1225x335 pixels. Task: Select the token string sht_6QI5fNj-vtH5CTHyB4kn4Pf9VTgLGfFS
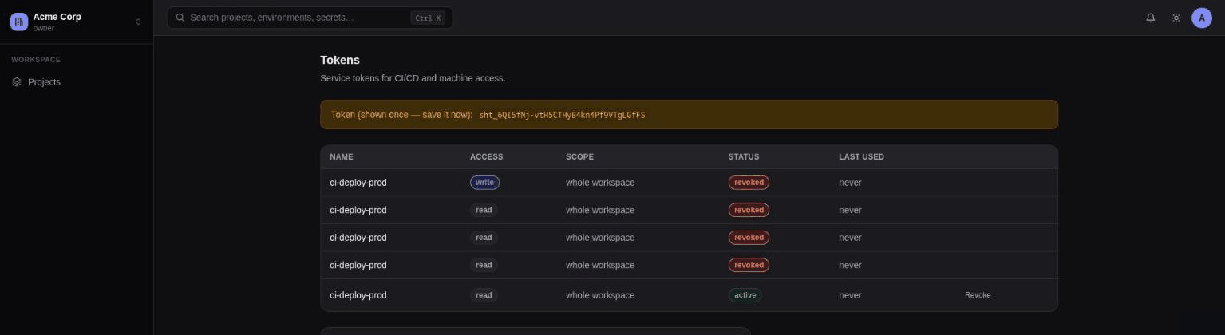click(562, 115)
